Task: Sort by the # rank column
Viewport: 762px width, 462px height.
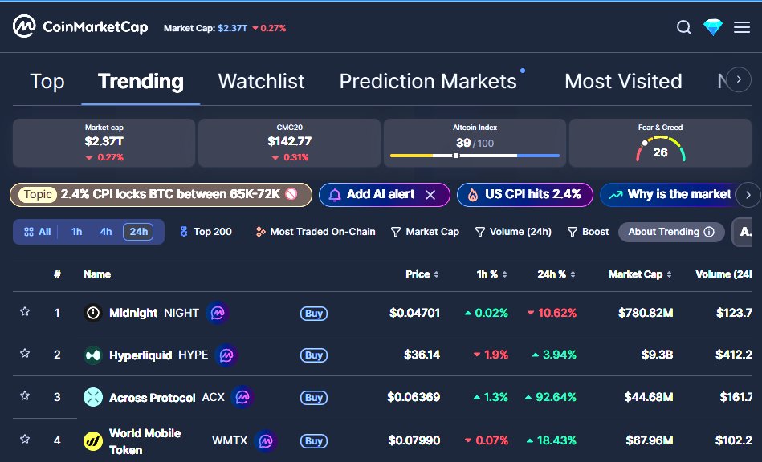Action: point(57,274)
